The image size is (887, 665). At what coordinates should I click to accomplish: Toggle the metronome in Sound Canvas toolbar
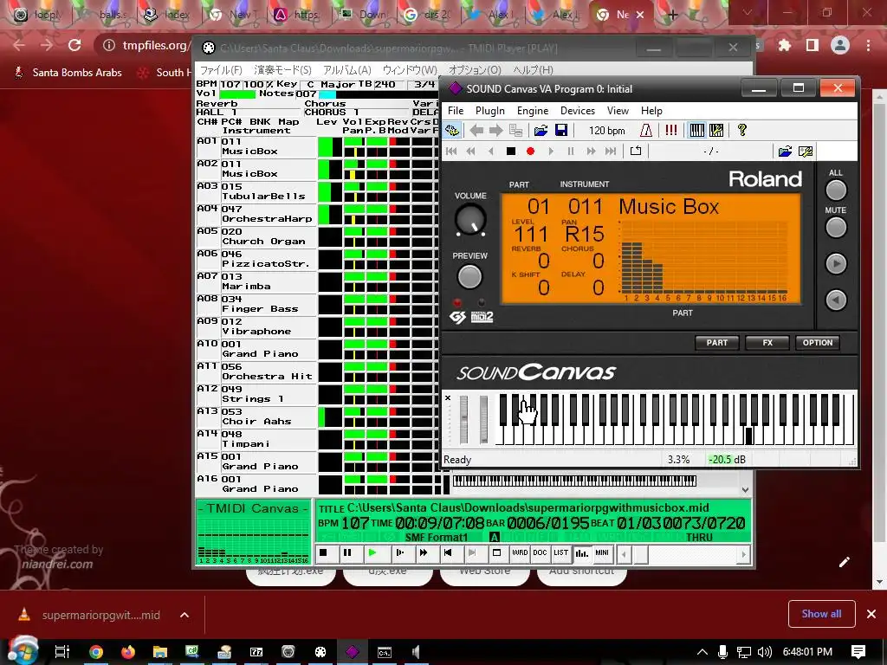click(x=646, y=131)
